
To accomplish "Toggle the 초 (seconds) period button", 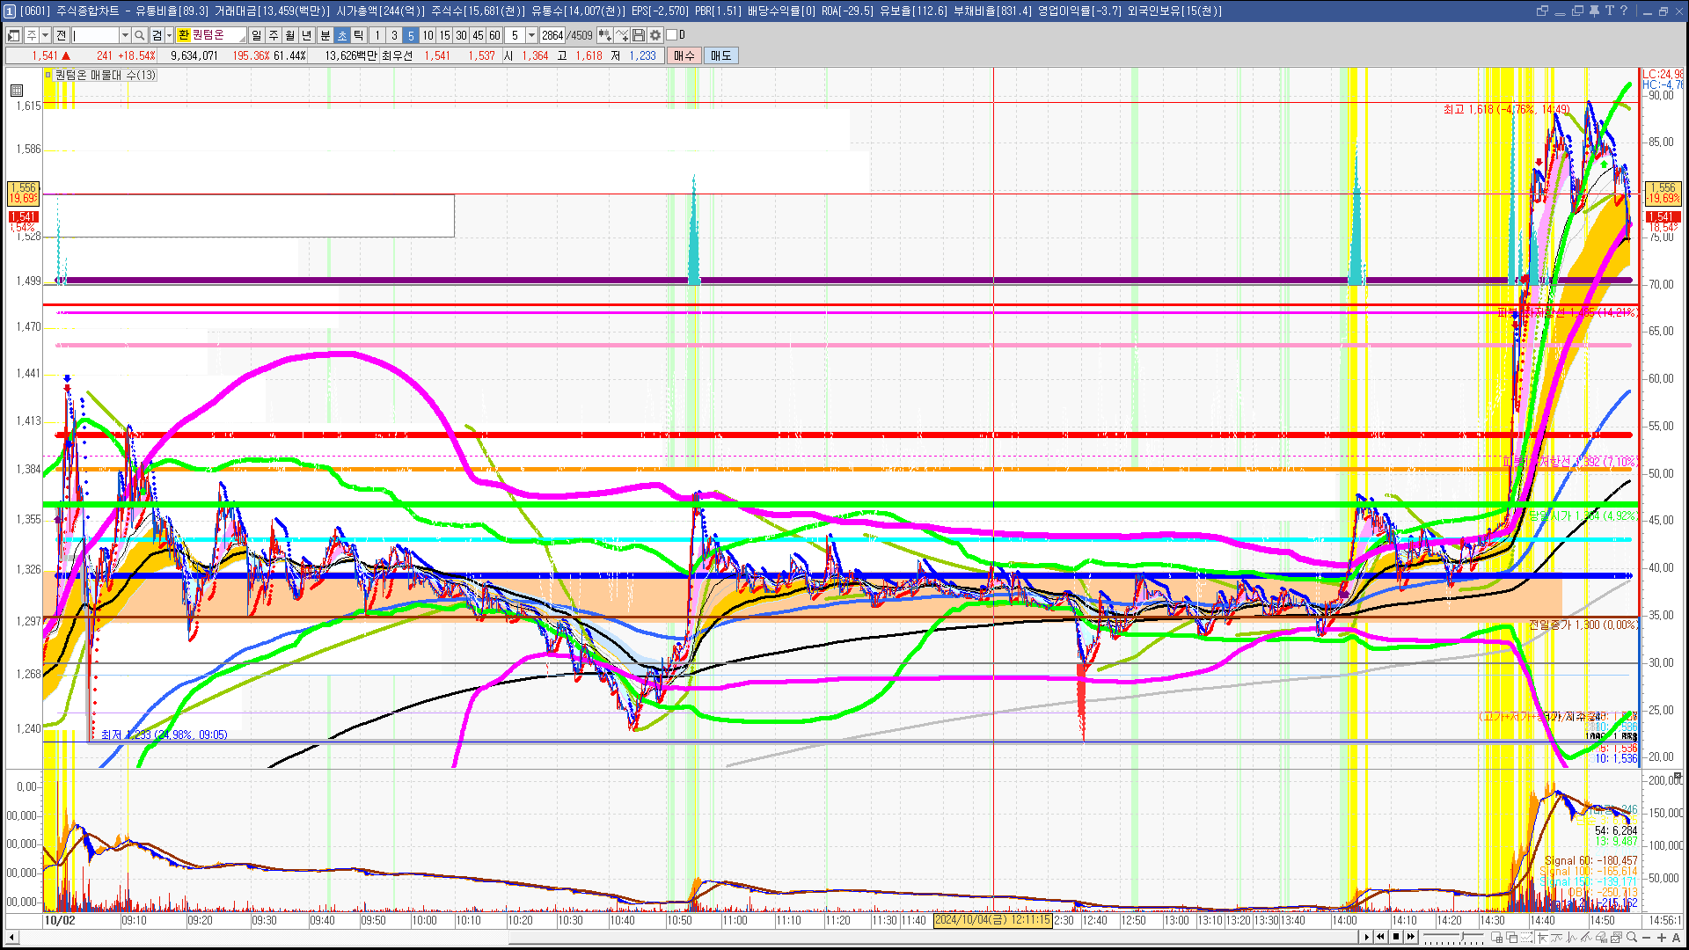I will click(342, 35).
